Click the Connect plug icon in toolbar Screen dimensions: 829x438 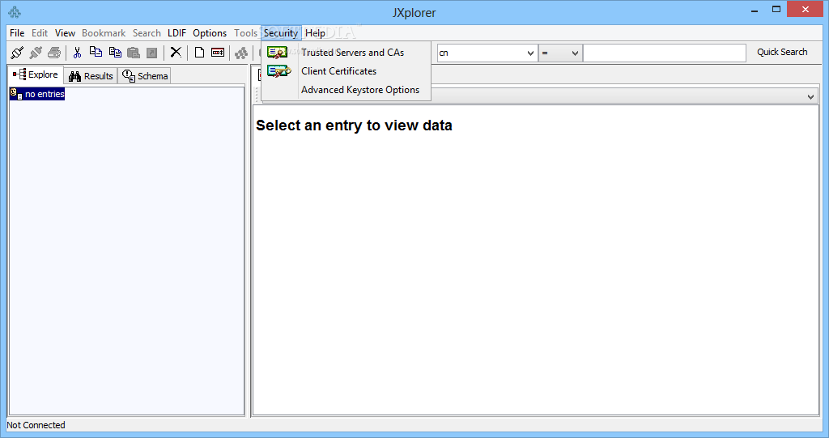[x=17, y=53]
